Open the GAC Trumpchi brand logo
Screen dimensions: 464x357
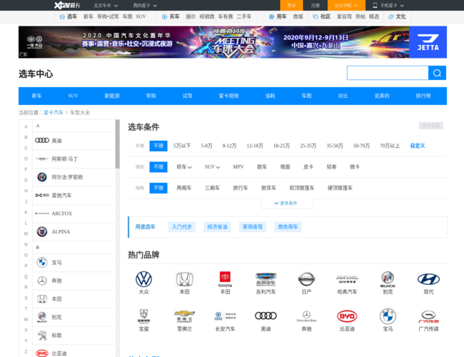[428, 316]
